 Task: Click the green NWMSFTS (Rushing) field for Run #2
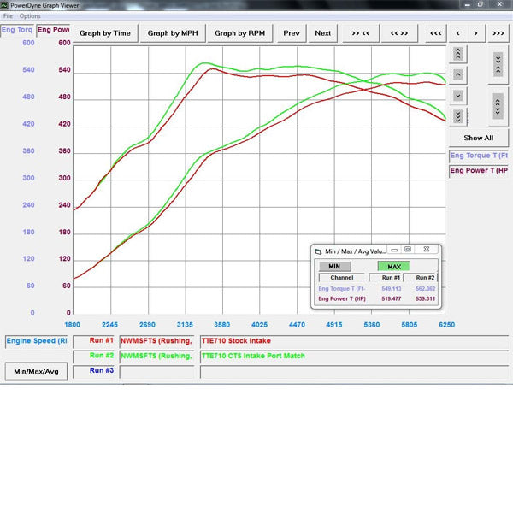click(x=156, y=357)
